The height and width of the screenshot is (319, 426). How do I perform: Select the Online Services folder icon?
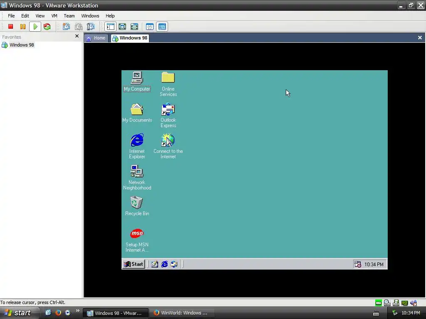168,84
